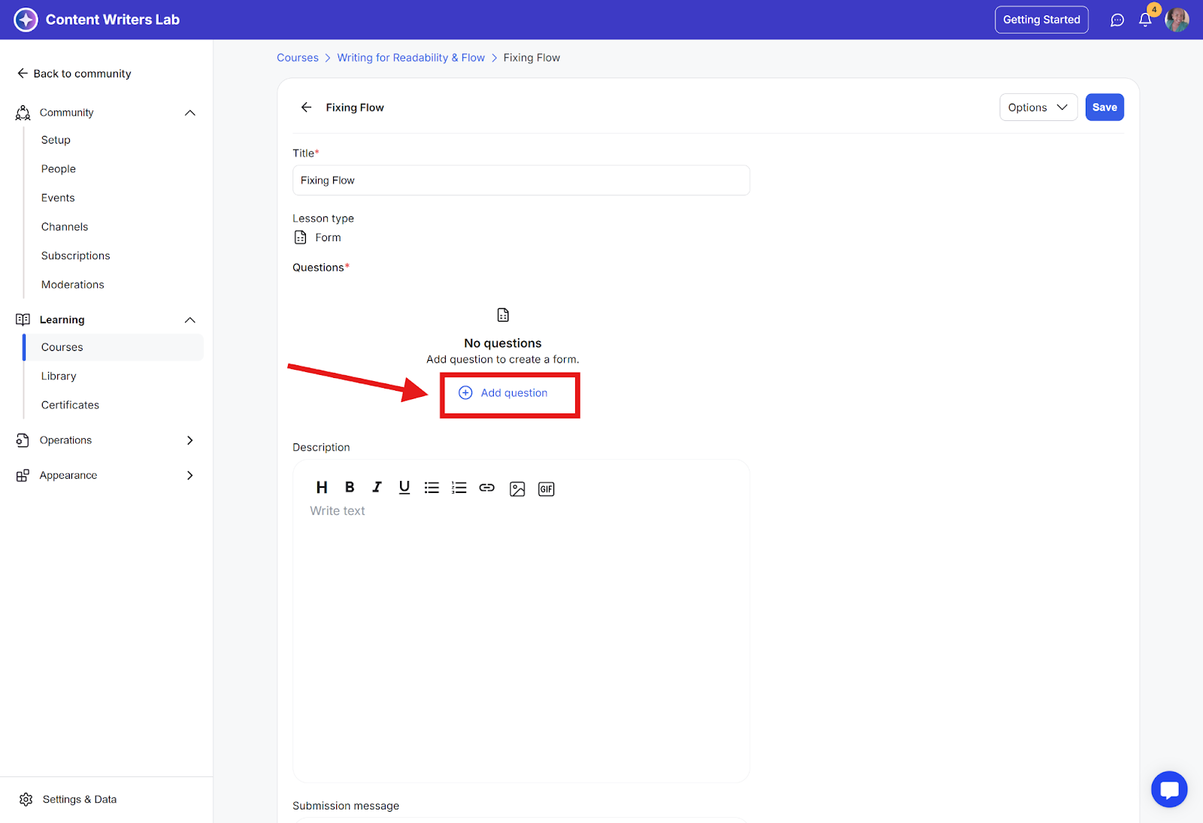Open the messages chat bubble icon

point(1117,20)
